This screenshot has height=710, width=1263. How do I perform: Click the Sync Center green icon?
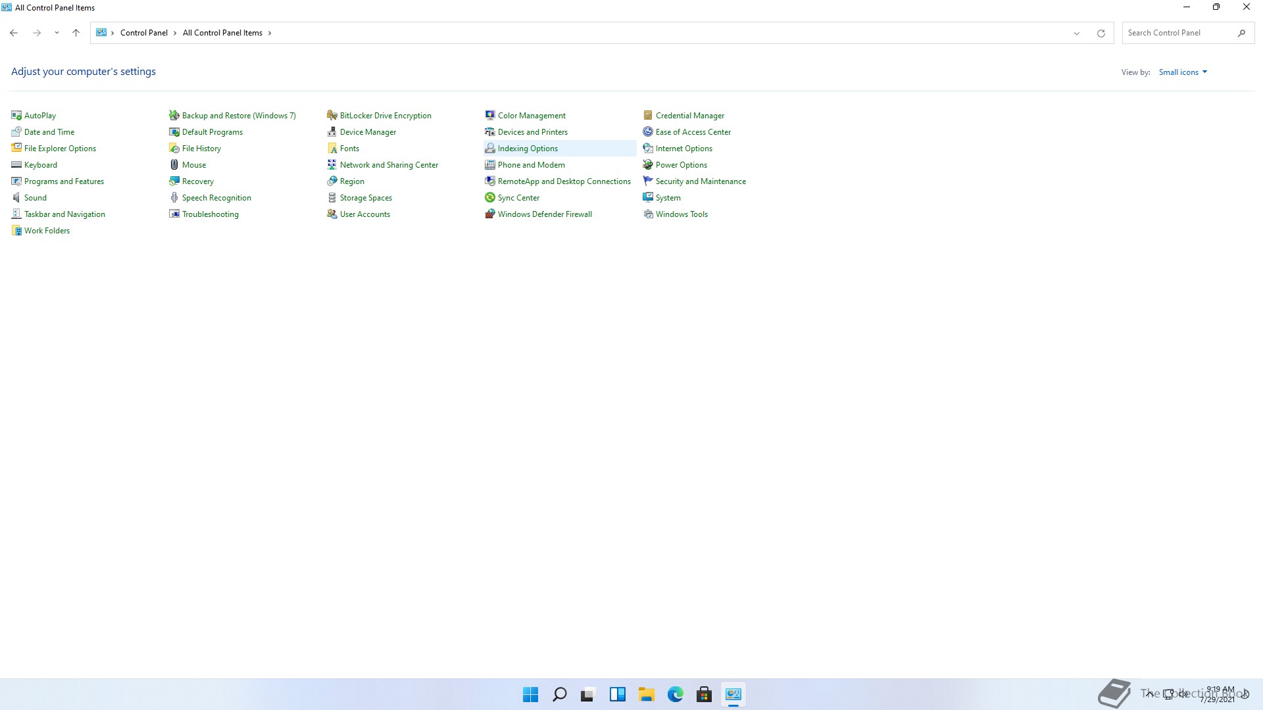[490, 198]
